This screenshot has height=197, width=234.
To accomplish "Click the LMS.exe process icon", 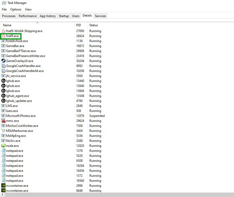I will pos(3,106).
